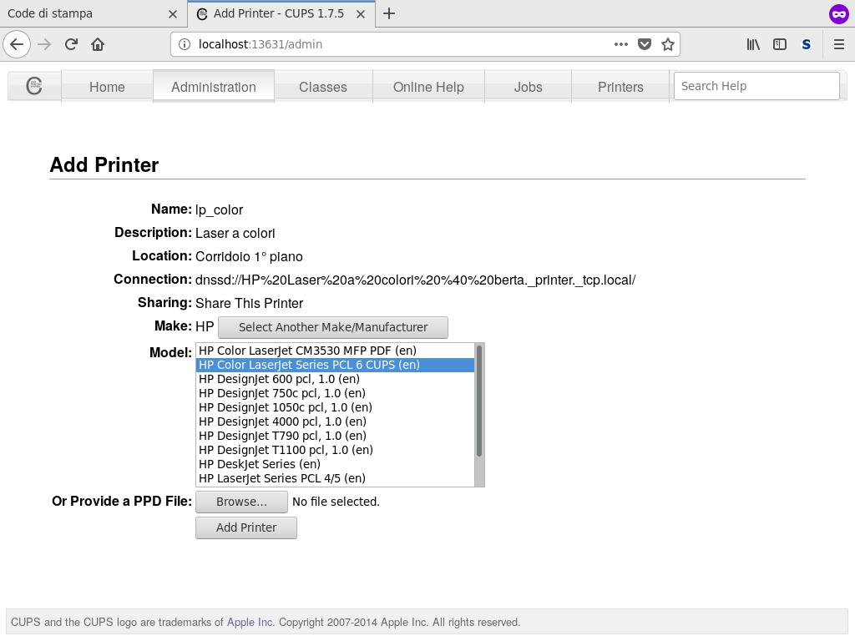Select HP DeskJet Series model
The image size is (855, 641).
335,464
